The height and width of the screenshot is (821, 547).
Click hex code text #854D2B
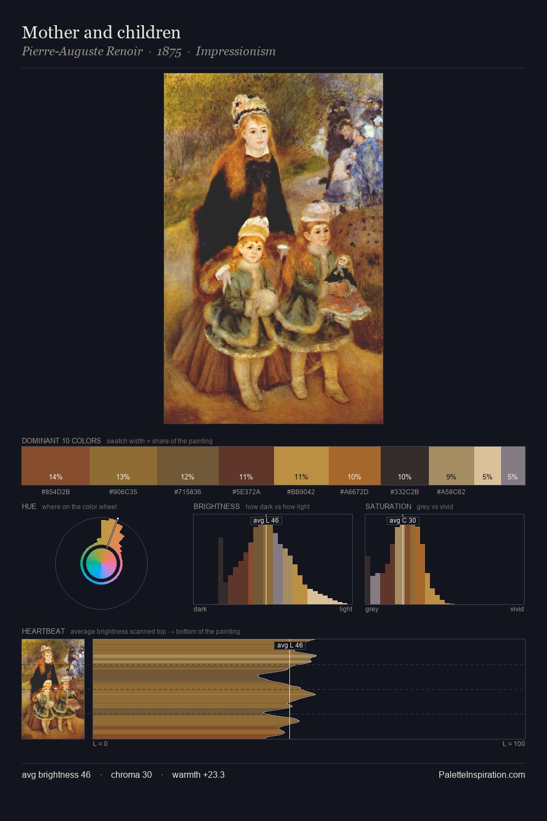tap(56, 492)
